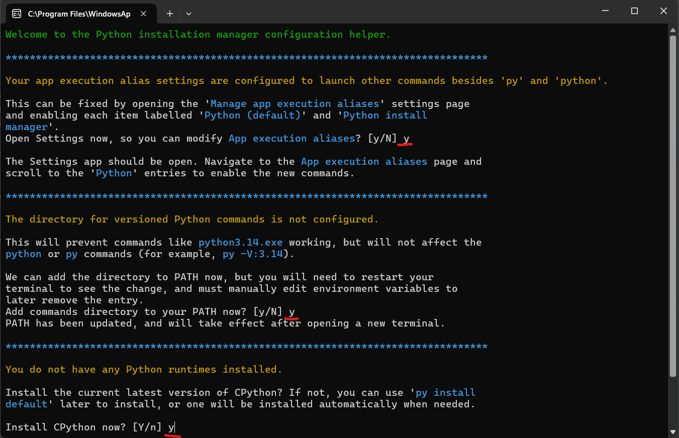Click the 'py -V:3.14' example command
Viewport: 679px width, 438px height.
252,254
